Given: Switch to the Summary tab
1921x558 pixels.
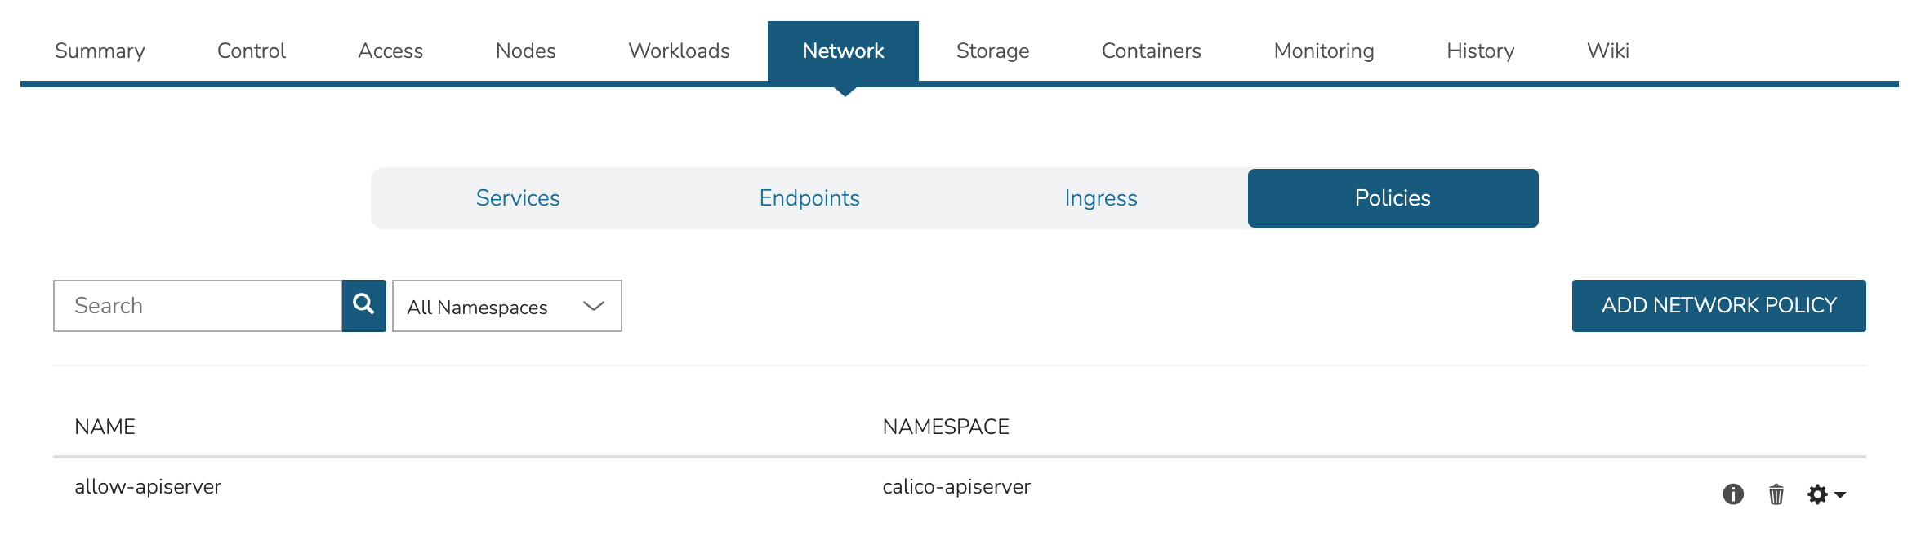Looking at the screenshot, I should pyautogui.click(x=99, y=51).
